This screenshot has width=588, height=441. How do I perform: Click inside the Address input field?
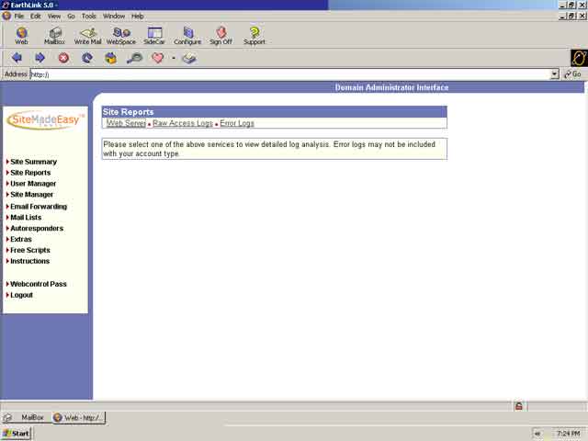(x=276, y=74)
